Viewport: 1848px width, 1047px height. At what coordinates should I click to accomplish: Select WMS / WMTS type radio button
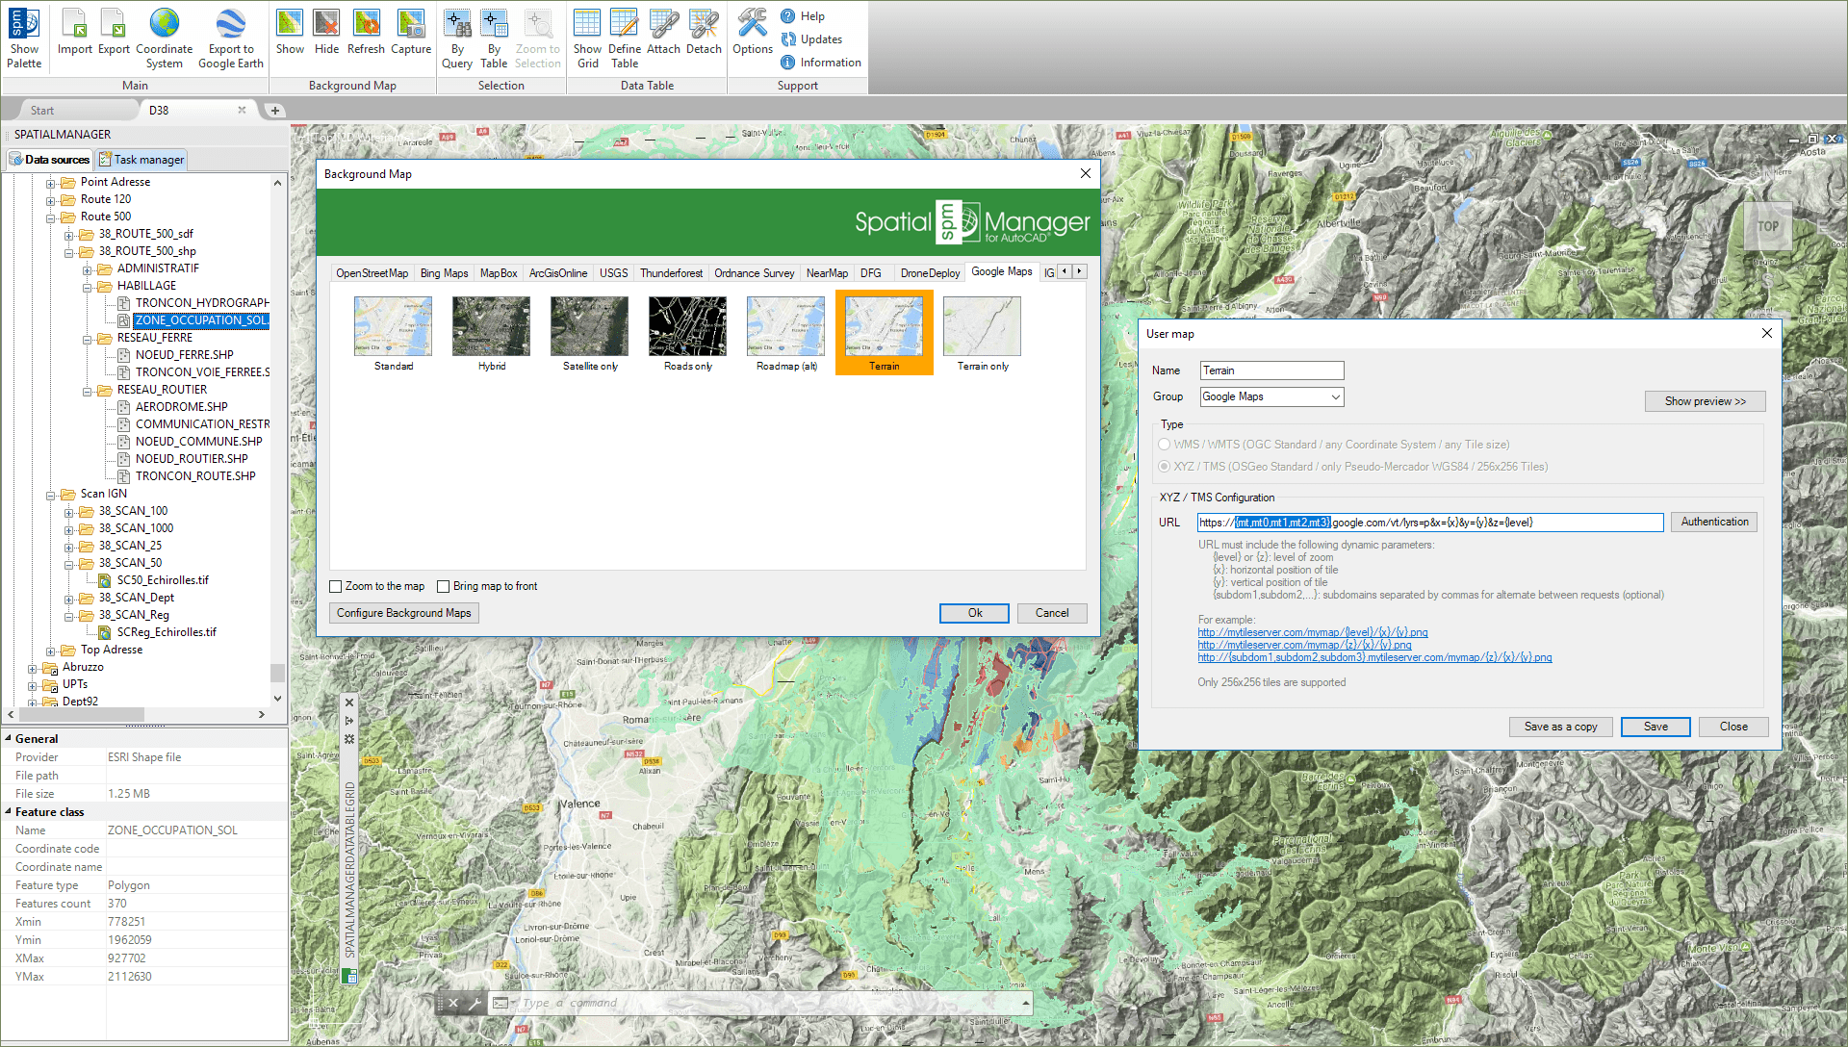pyautogui.click(x=1165, y=445)
